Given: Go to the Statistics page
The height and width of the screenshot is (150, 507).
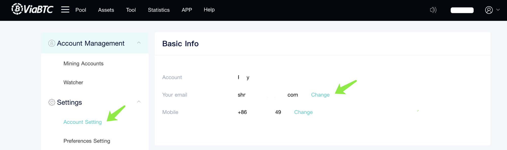Looking at the screenshot, I should tap(159, 10).
